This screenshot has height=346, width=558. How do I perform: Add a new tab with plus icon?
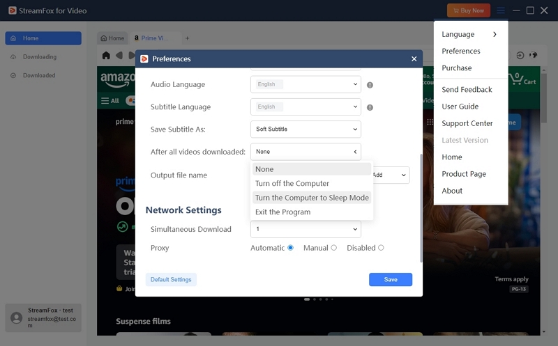187,38
